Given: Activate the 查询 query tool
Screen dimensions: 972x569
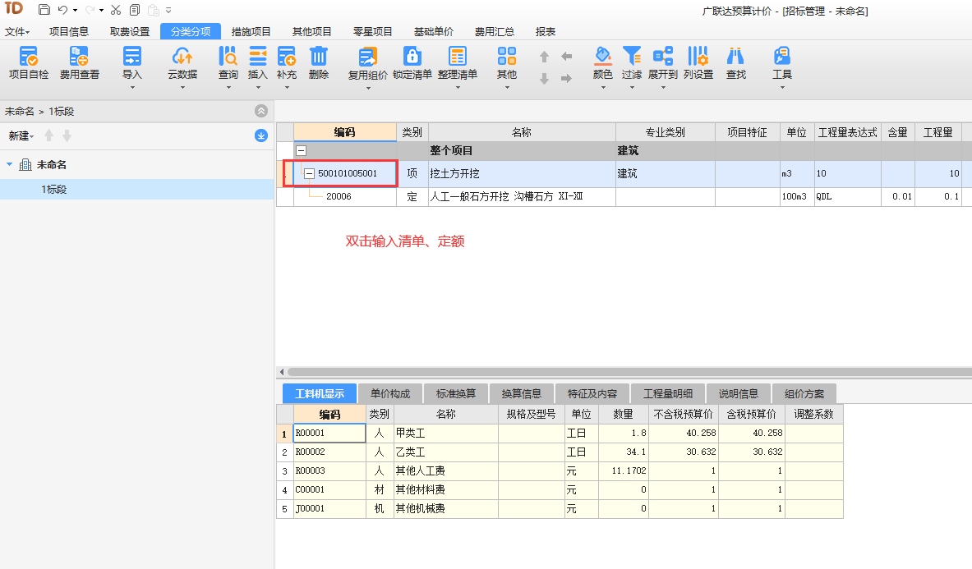Looking at the screenshot, I should click(x=227, y=64).
